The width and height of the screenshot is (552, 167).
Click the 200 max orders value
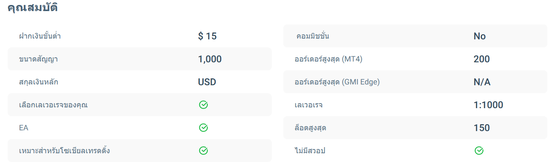[x=482, y=59]
